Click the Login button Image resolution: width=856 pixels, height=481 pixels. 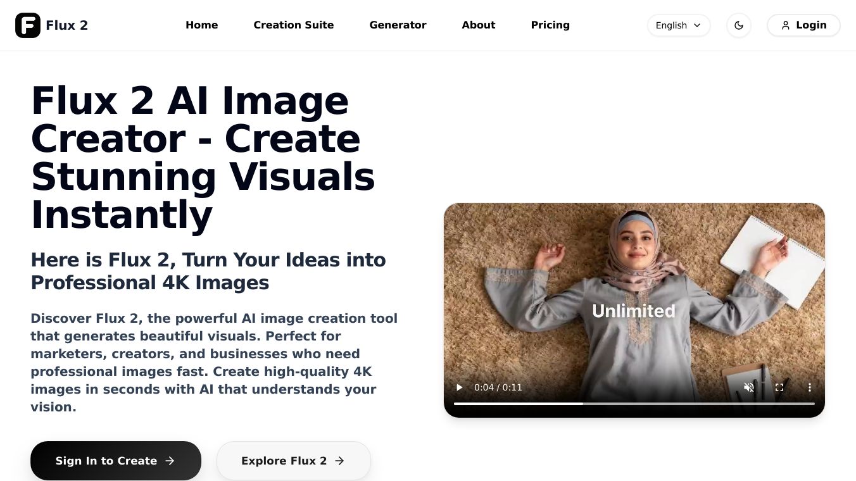point(803,25)
